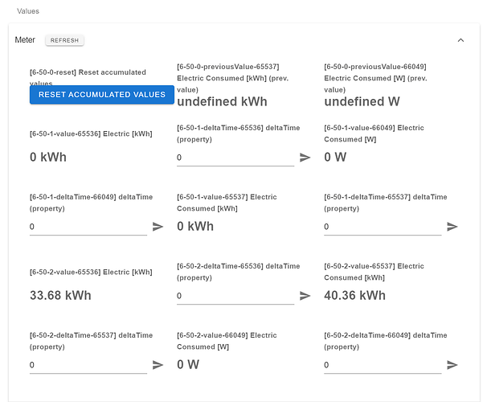
Task: Focus the 6-50-2-deltaTime-66049 input field
Action: [382, 365]
